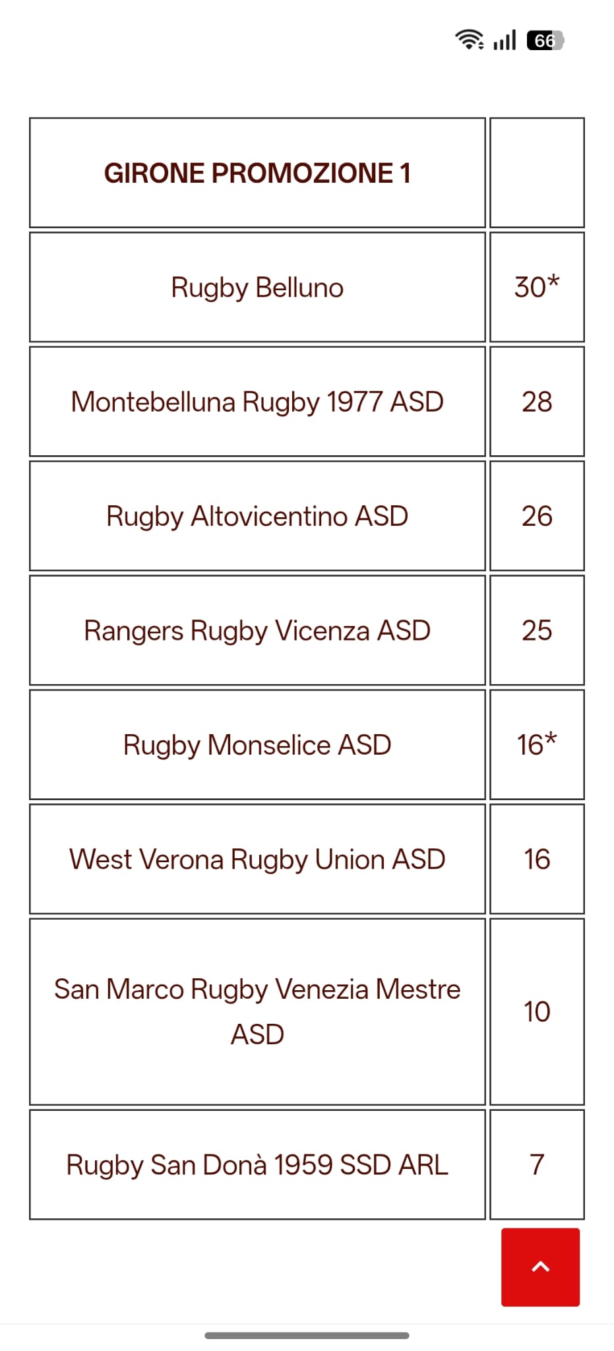Tap the battery level indicator
614x1351 pixels.
tap(545, 41)
